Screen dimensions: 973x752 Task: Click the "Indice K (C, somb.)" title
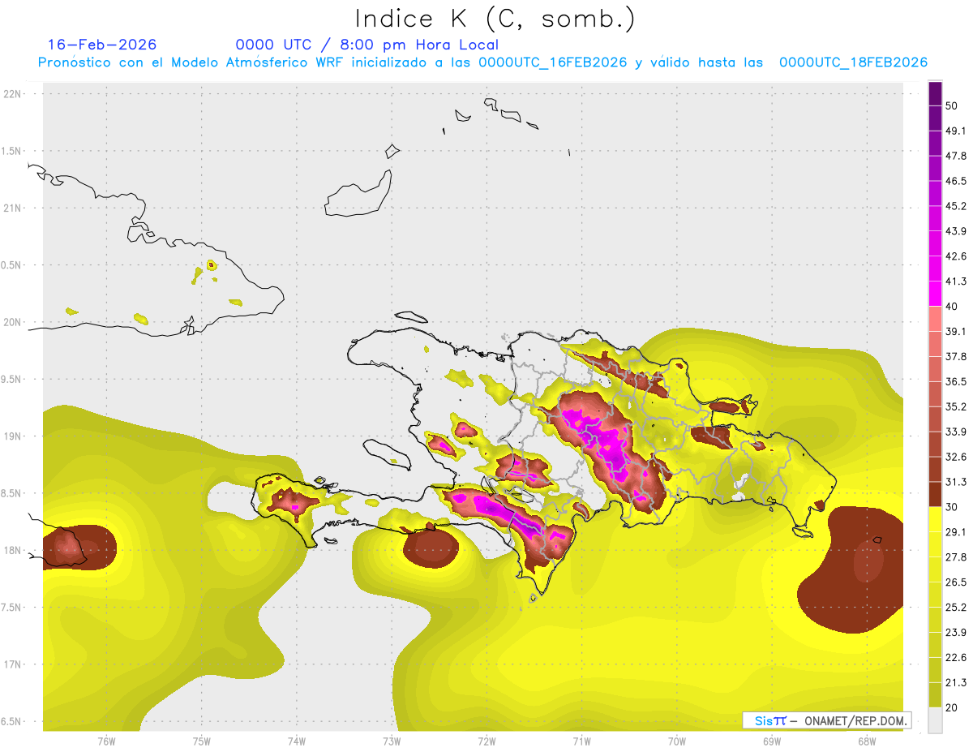pos(495,18)
